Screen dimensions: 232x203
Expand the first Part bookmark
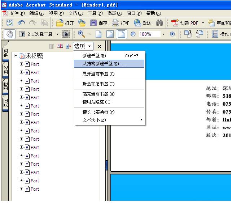21,64
